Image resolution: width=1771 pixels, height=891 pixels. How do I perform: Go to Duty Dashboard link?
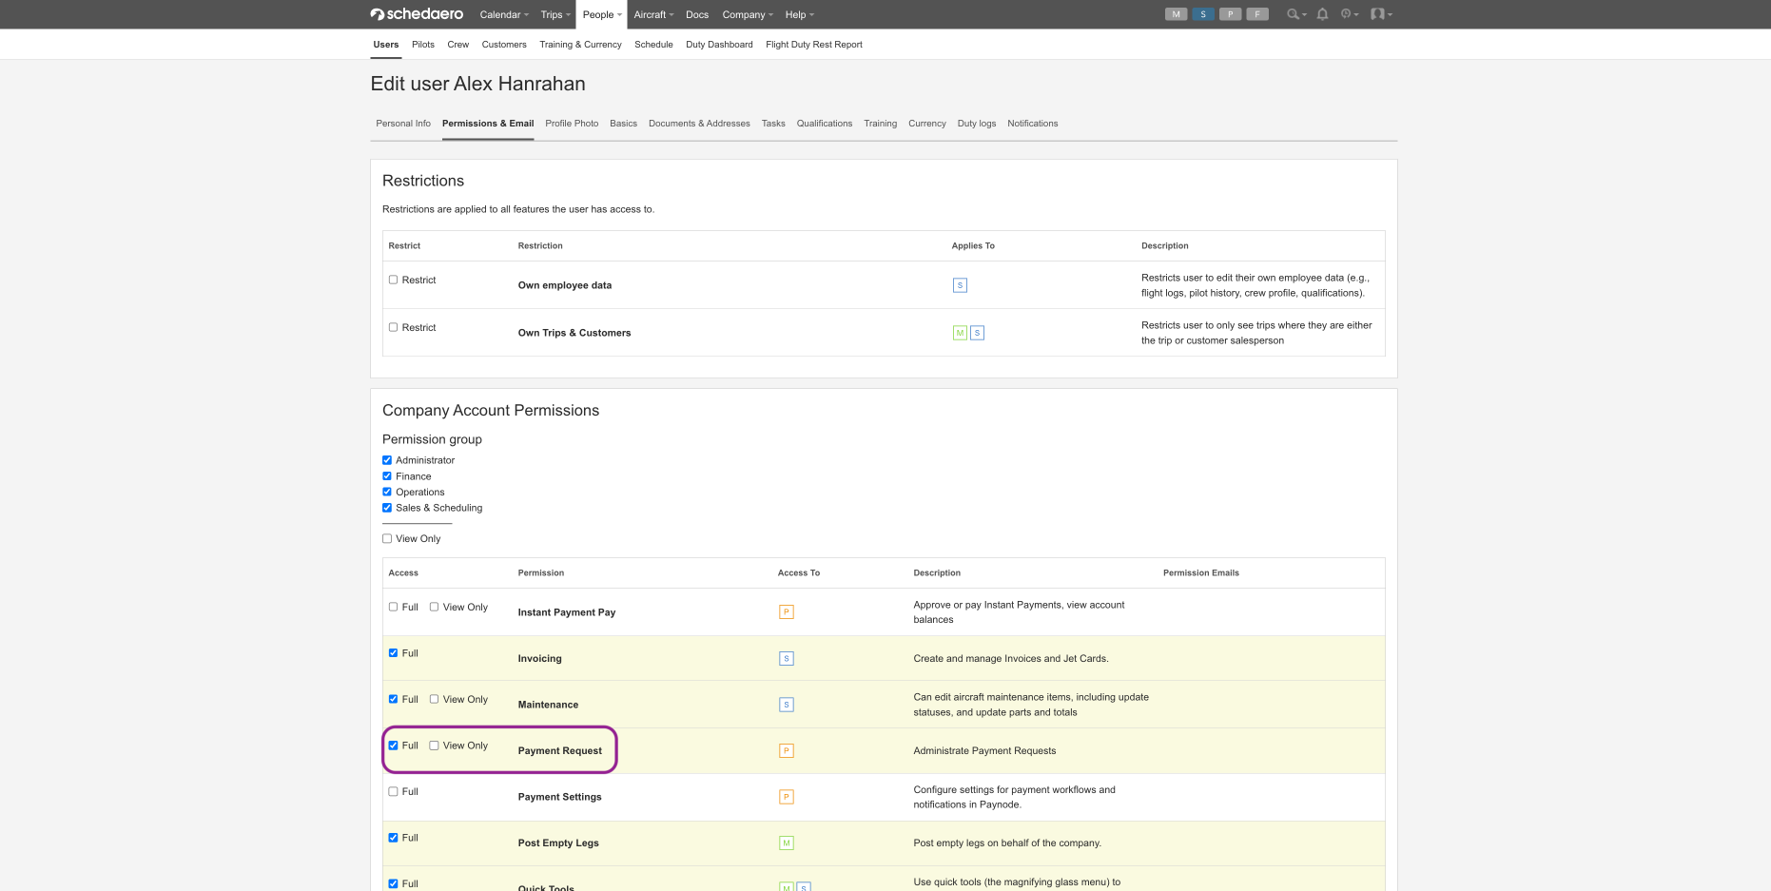(x=719, y=45)
